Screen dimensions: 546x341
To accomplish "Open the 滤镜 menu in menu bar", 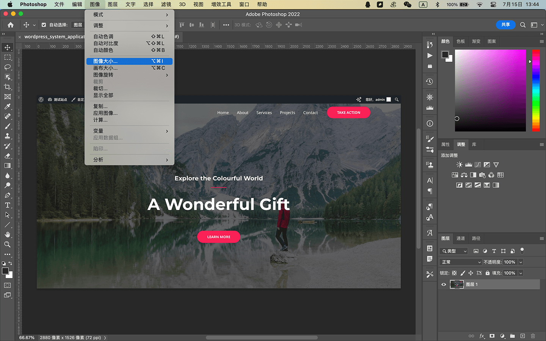I will (166, 5).
